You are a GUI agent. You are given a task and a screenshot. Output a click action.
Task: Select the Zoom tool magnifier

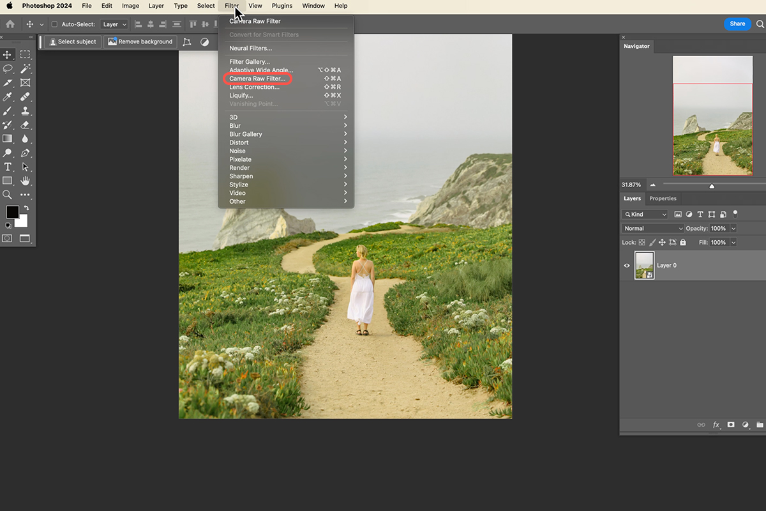tap(8, 195)
